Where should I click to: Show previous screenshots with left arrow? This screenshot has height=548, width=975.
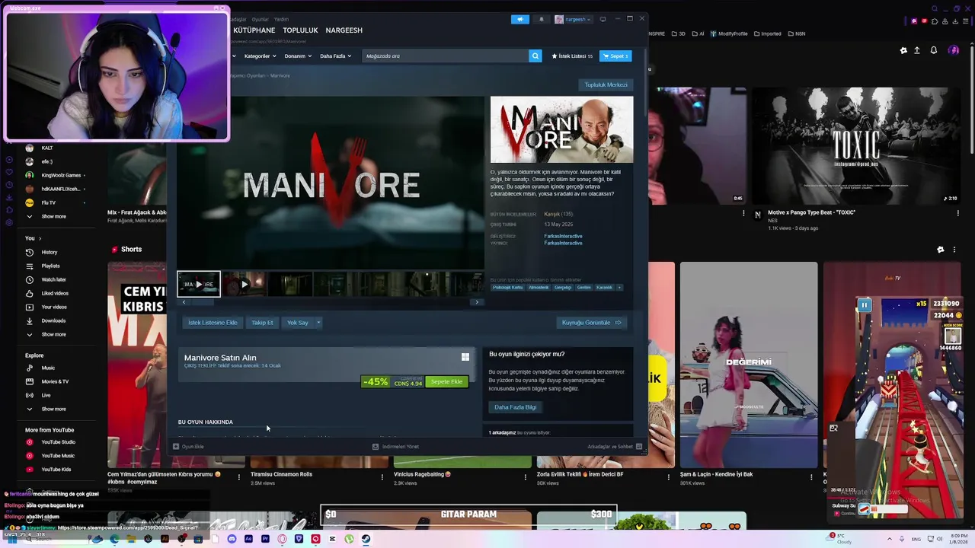click(184, 302)
